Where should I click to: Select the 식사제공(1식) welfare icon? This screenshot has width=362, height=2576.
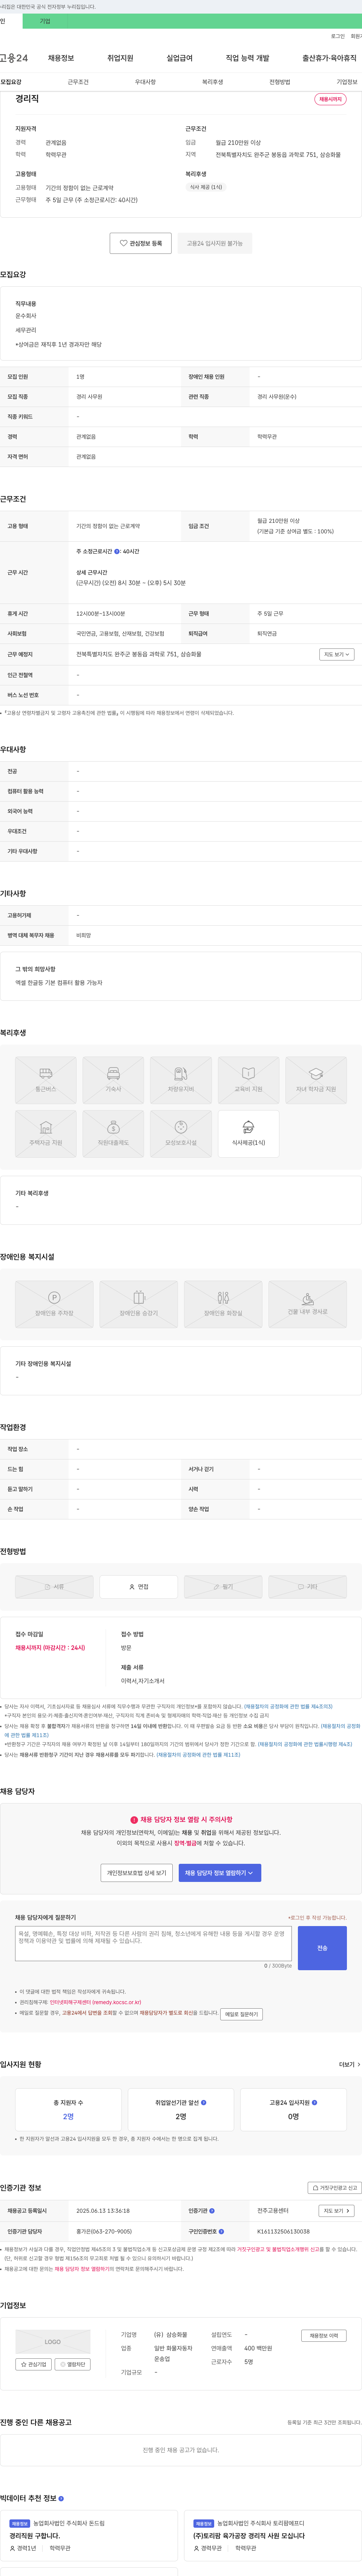248,1133
